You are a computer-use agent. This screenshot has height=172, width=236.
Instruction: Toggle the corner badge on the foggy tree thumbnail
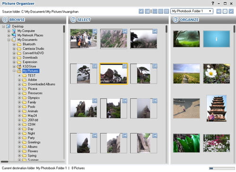[155, 32]
